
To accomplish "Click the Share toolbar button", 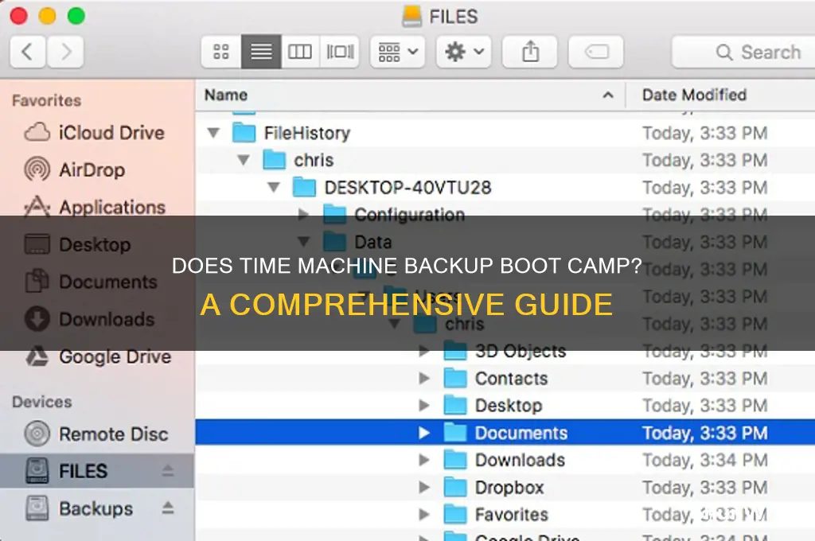I will [530, 52].
